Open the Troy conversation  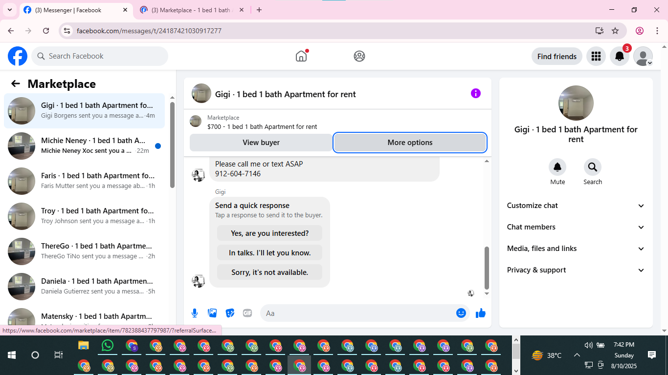click(84, 216)
